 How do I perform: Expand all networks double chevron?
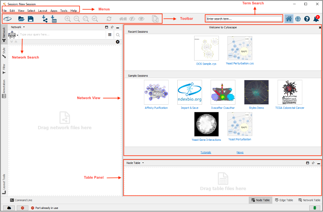[12, 42]
